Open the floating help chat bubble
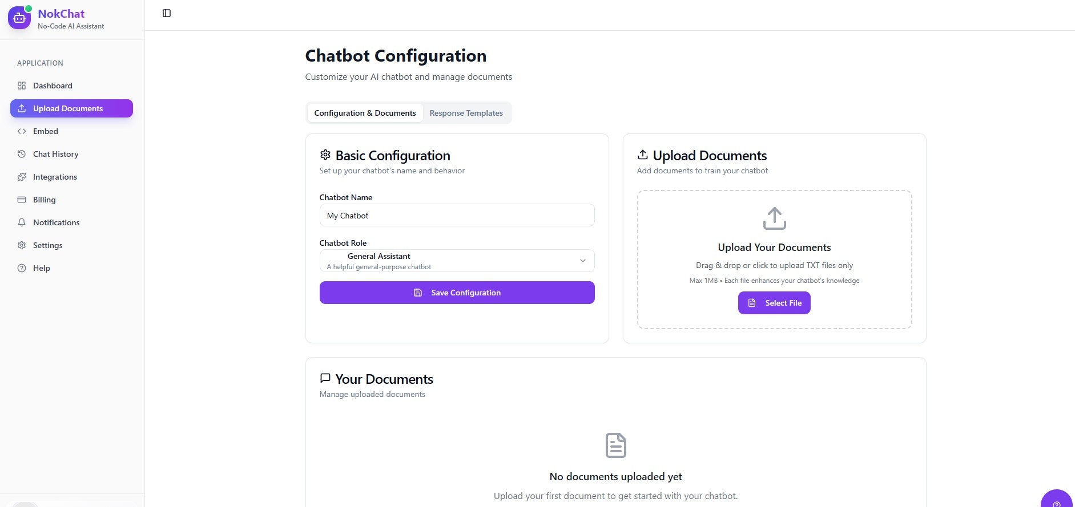Screen dimensions: 1075x507 tap(1057, 501)
